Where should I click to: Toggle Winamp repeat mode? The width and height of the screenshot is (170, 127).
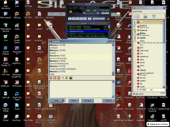103,19
